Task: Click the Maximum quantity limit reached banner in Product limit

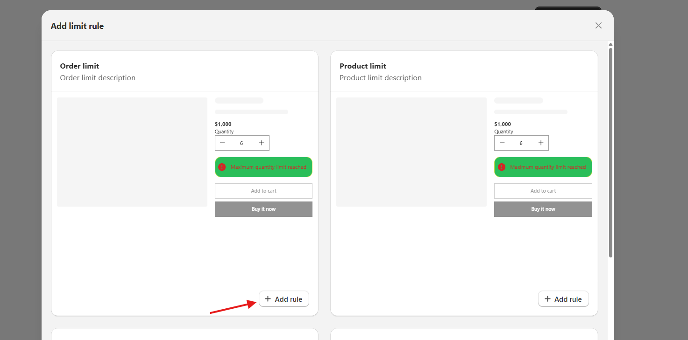Action: point(543,167)
